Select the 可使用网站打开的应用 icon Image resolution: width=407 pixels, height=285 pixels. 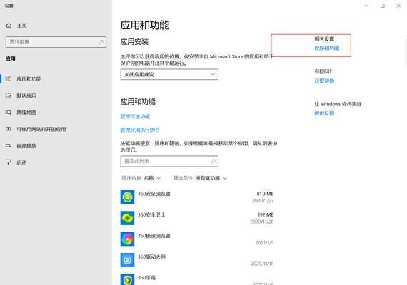point(9,129)
